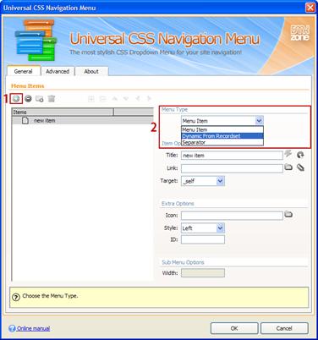This screenshot has height=340, width=318.
Task: Click the browse folder icon beside Link
Action: point(288,167)
